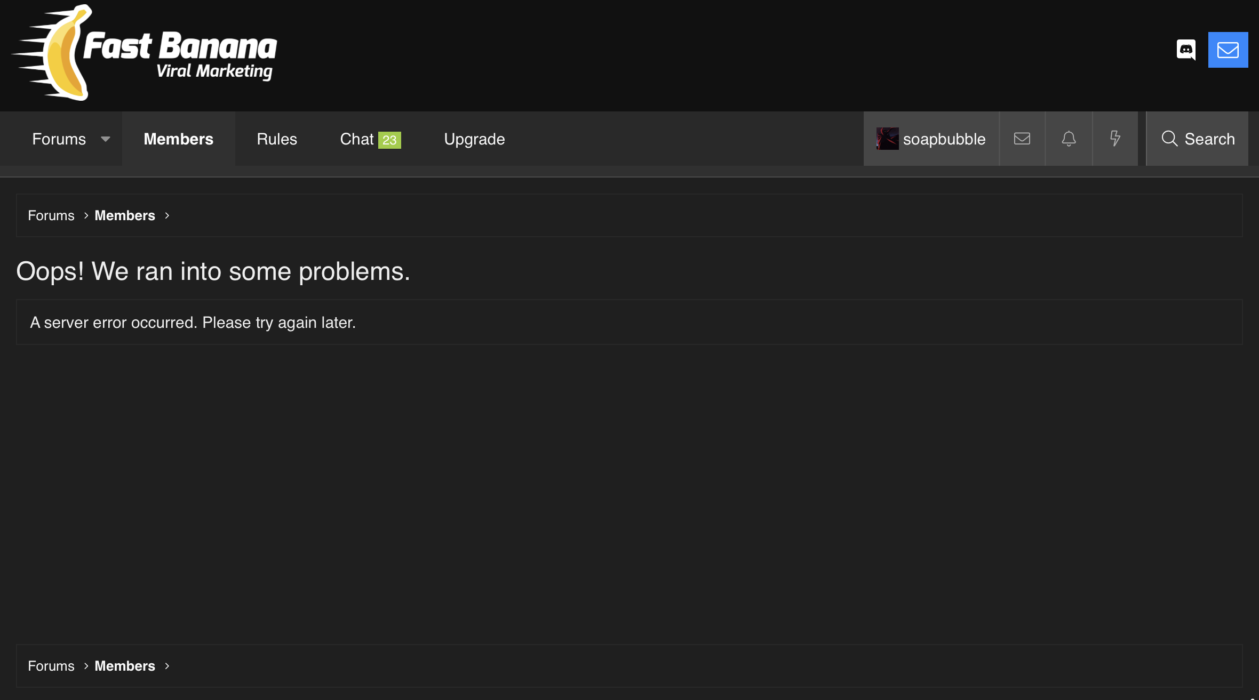Click the soapbubble user avatar
Image resolution: width=1259 pixels, height=700 pixels.
(887, 139)
